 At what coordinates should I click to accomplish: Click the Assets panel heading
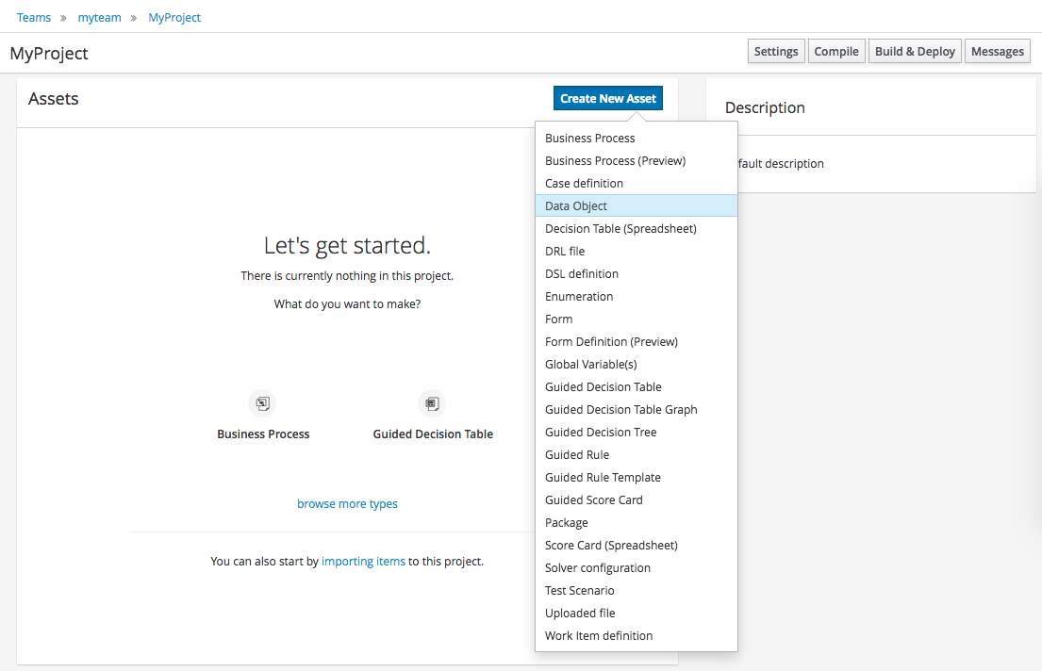pos(53,98)
